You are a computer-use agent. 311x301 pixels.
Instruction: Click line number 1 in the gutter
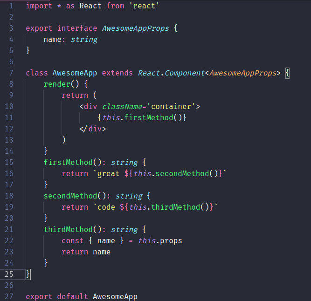click(11, 6)
